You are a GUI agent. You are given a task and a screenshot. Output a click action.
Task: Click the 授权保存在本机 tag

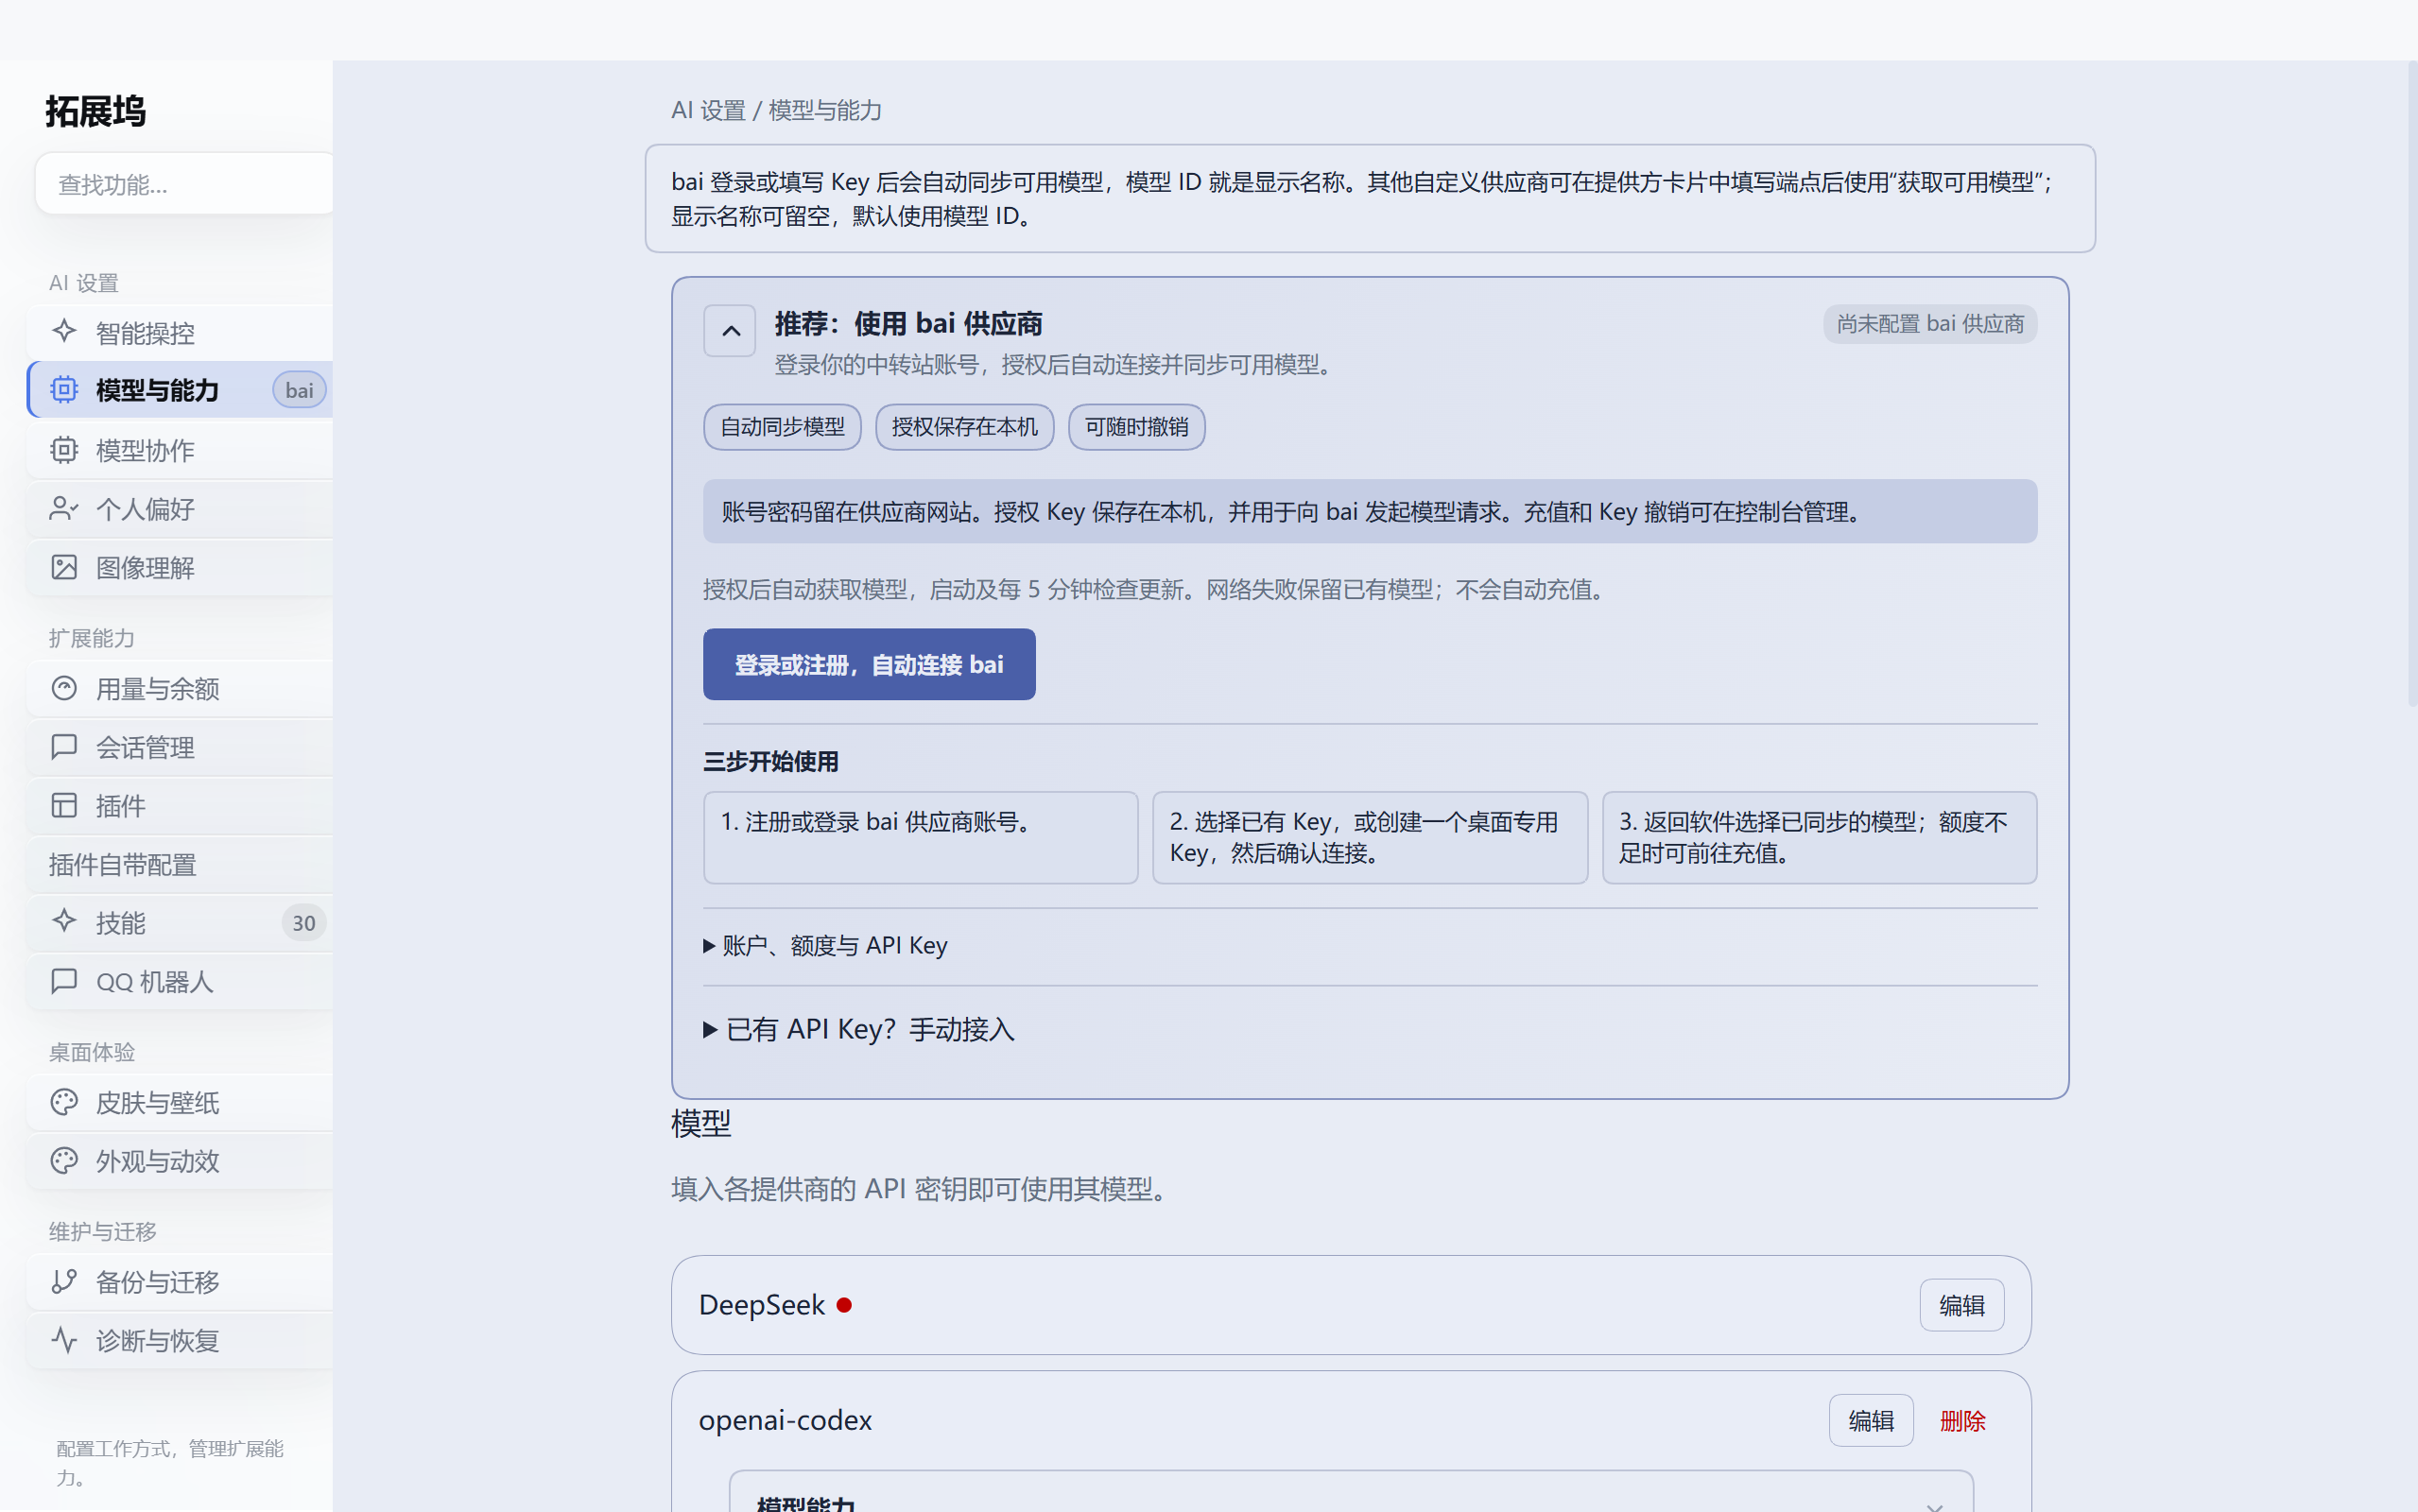point(964,427)
